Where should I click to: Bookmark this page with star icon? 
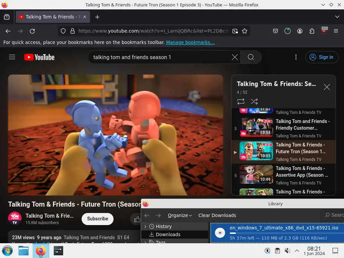(245, 31)
